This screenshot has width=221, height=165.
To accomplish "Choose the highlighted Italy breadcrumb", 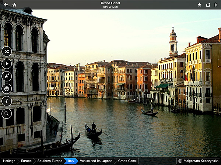I will pyautogui.click(x=70, y=161).
